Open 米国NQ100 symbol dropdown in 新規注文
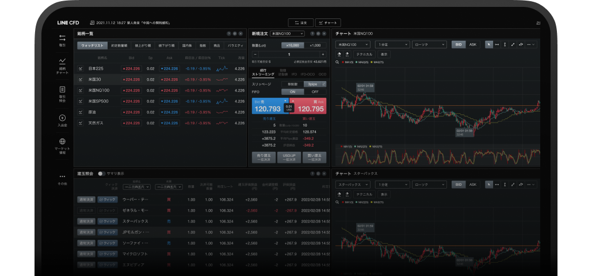 tap(287, 33)
